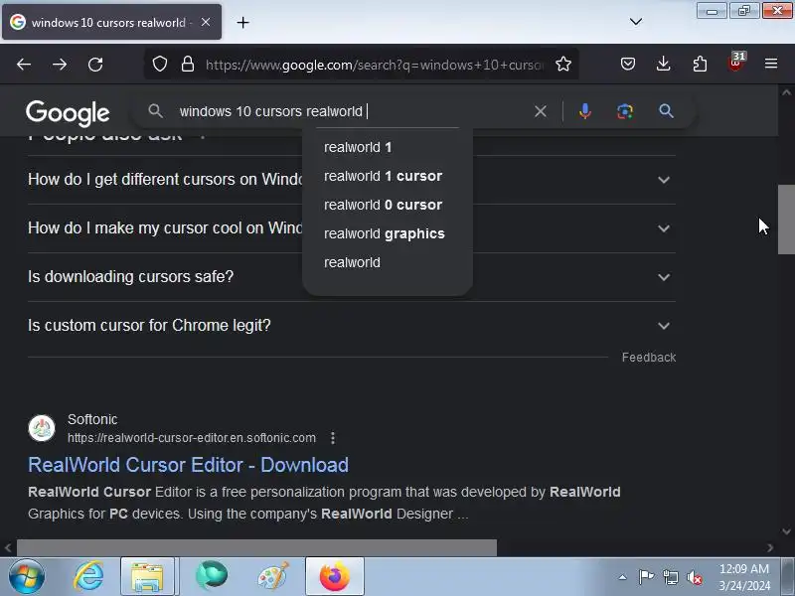Search by voice microphone icon
Screen dimensions: 795x596
[x=585, y=111]
